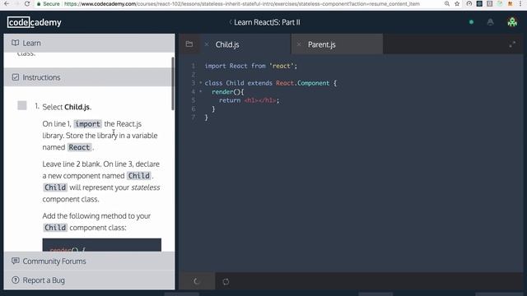Open the green avatar profile menu
The image size is (527, 296).
[x=512, y=22]
